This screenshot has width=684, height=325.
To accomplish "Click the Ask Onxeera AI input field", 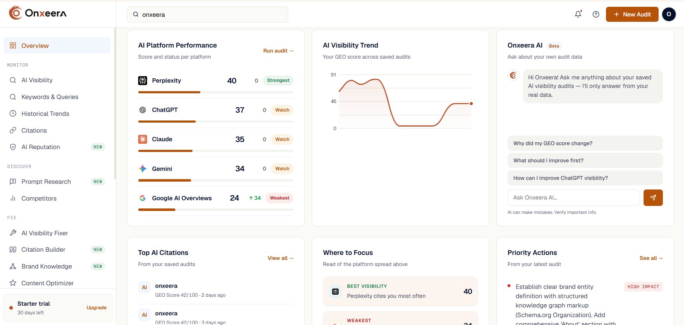I will click(x=574, y=198).
